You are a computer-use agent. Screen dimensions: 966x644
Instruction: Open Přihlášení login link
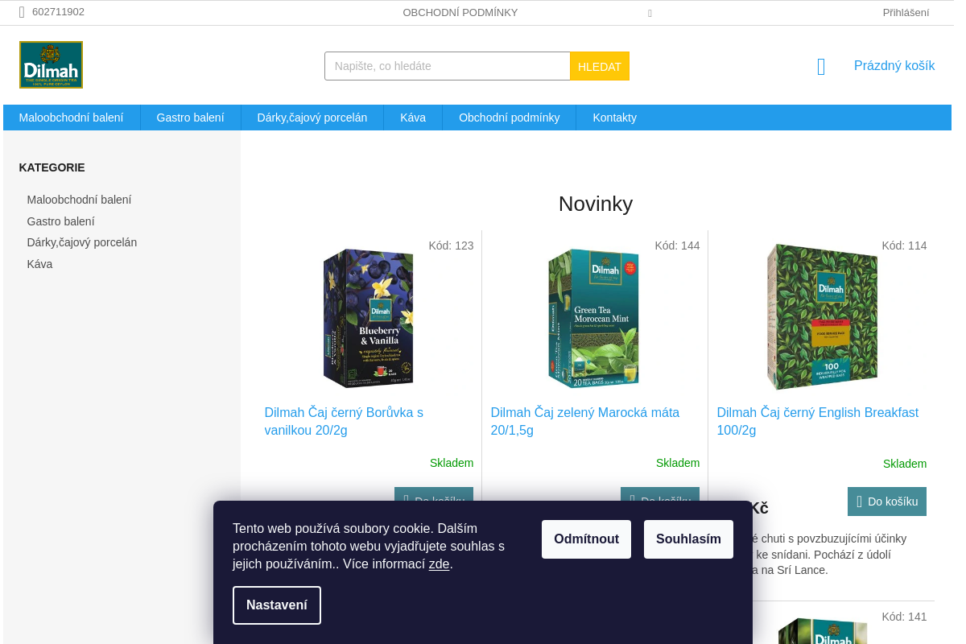point(906,13)
